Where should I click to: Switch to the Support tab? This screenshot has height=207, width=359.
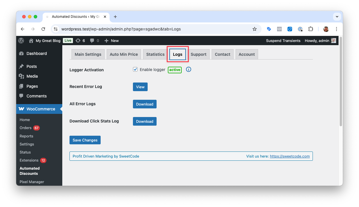[198, 54]
